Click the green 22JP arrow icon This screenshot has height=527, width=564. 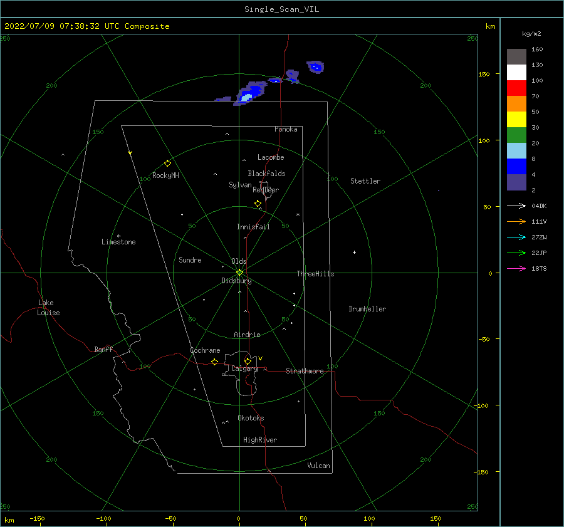(x=516, y=253)
